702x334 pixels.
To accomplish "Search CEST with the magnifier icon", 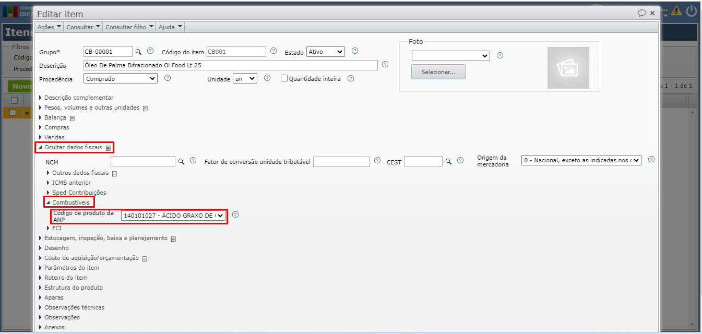I will tap(448, 162).
